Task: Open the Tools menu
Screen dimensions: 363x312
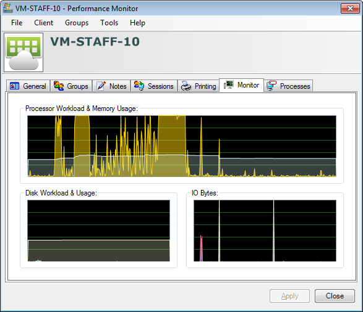Action: coord(109,23)
